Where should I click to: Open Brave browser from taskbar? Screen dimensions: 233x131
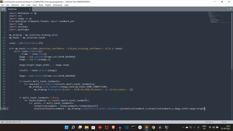pos(113,127)
